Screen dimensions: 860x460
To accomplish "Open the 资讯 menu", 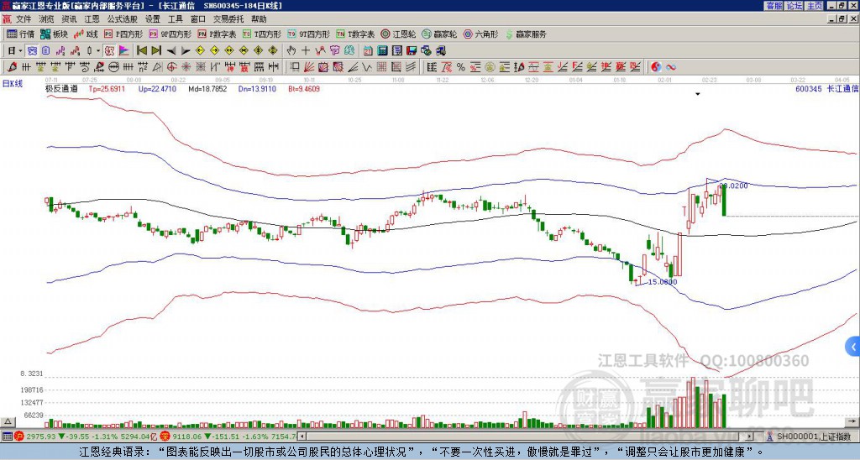I will tap(69, 19).
